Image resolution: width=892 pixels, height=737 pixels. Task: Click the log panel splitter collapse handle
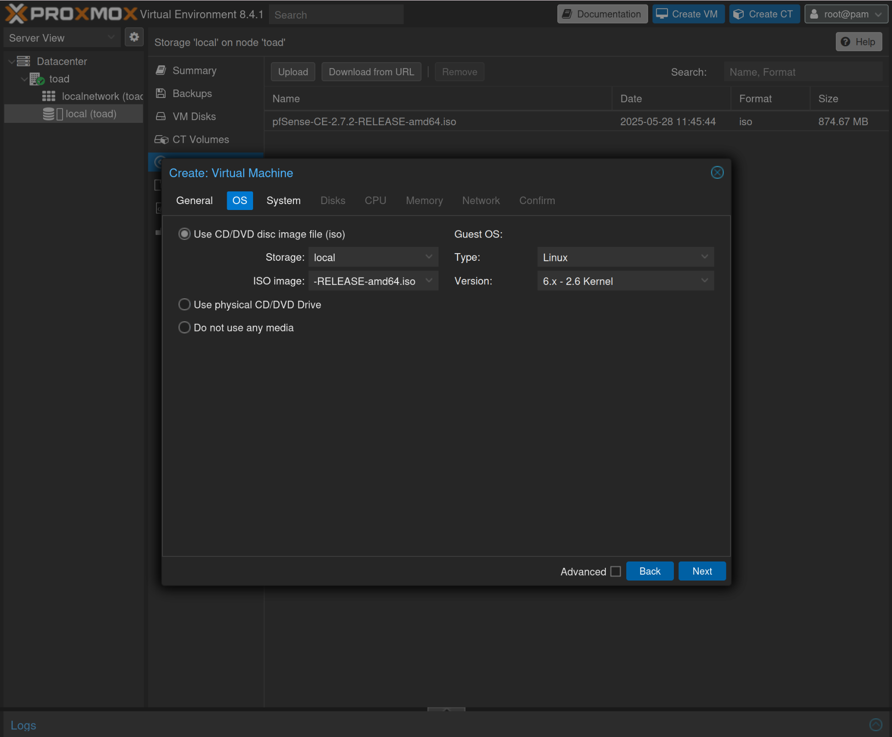click(446, 709)
